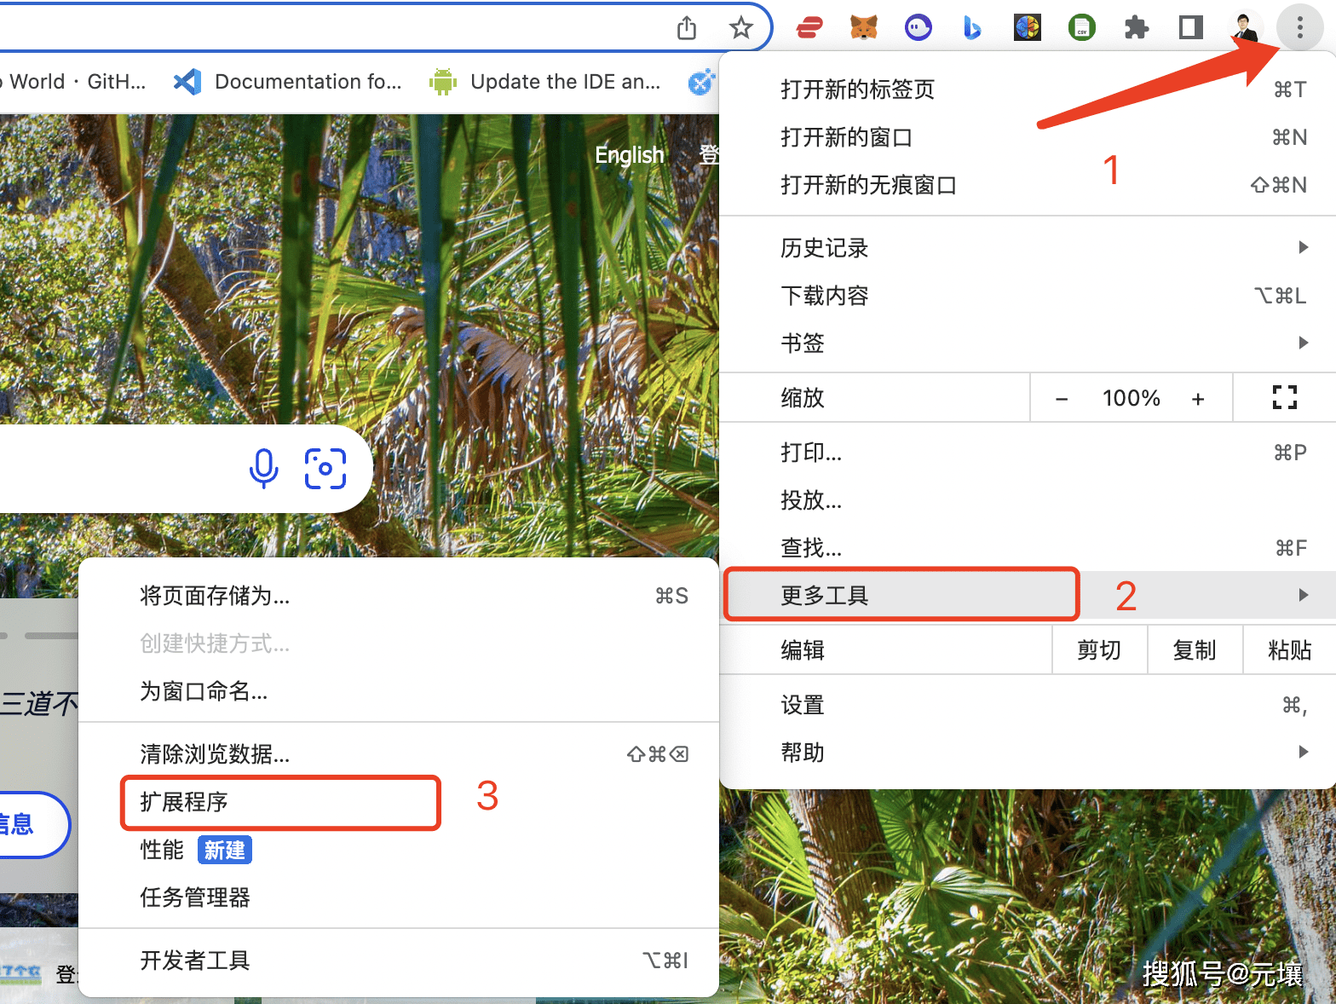Open the user profile avatar
The width and height of the screenshot is (1336, 1004).
coord(1246,28)
